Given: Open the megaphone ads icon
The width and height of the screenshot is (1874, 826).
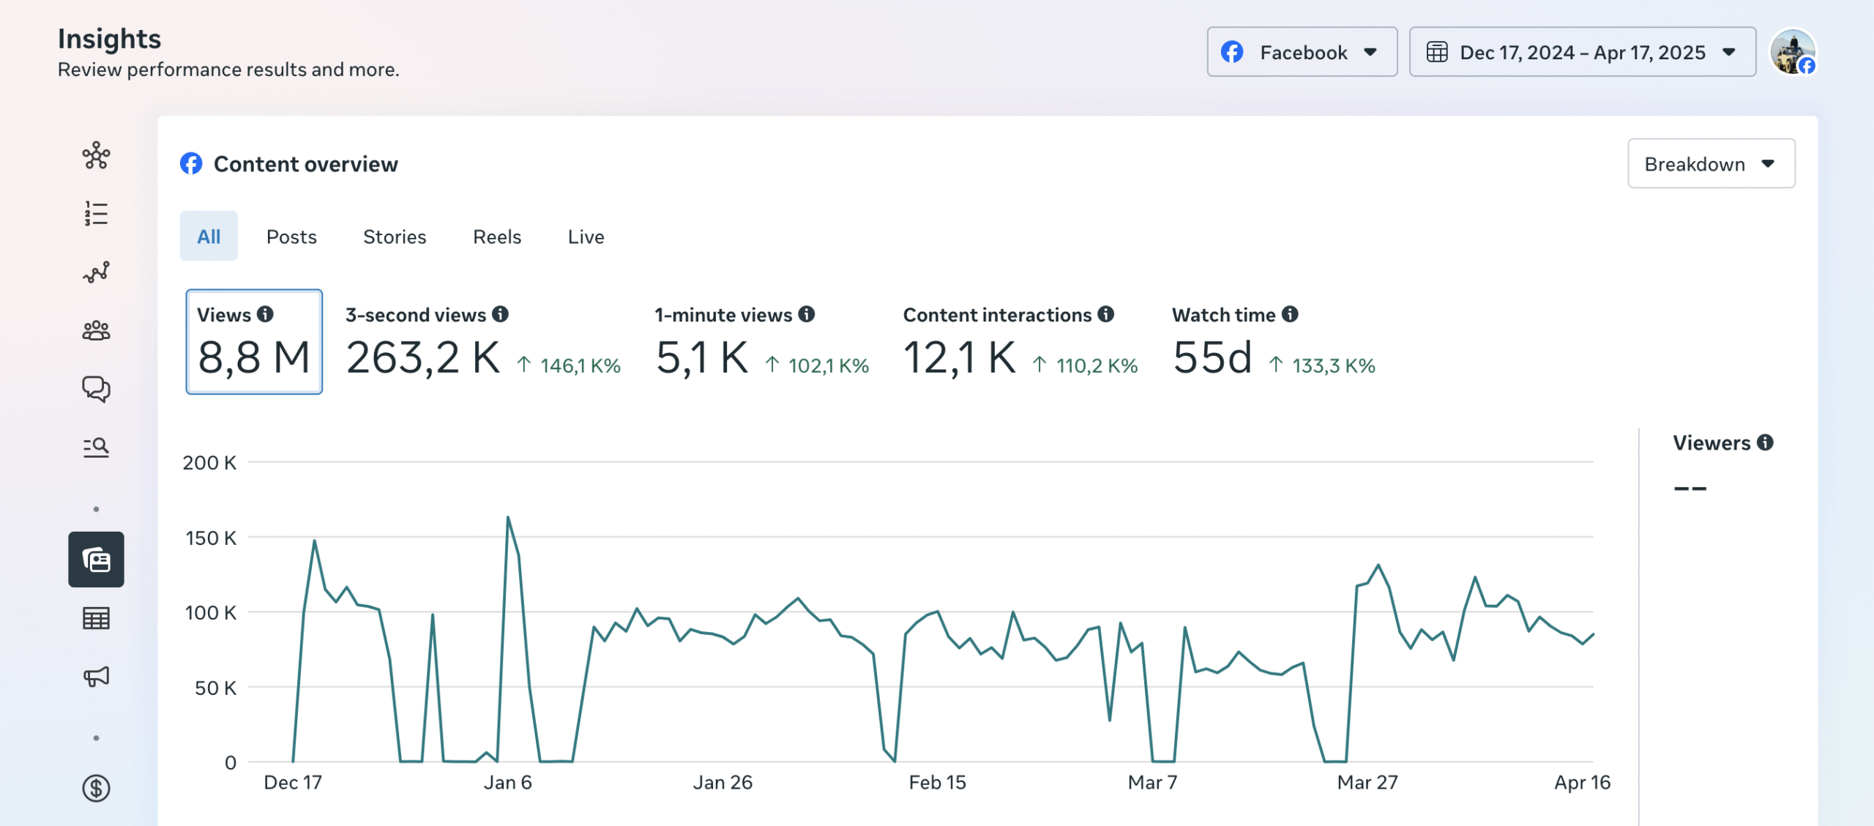Looking at the screenshot, I should tap(96, 676).
